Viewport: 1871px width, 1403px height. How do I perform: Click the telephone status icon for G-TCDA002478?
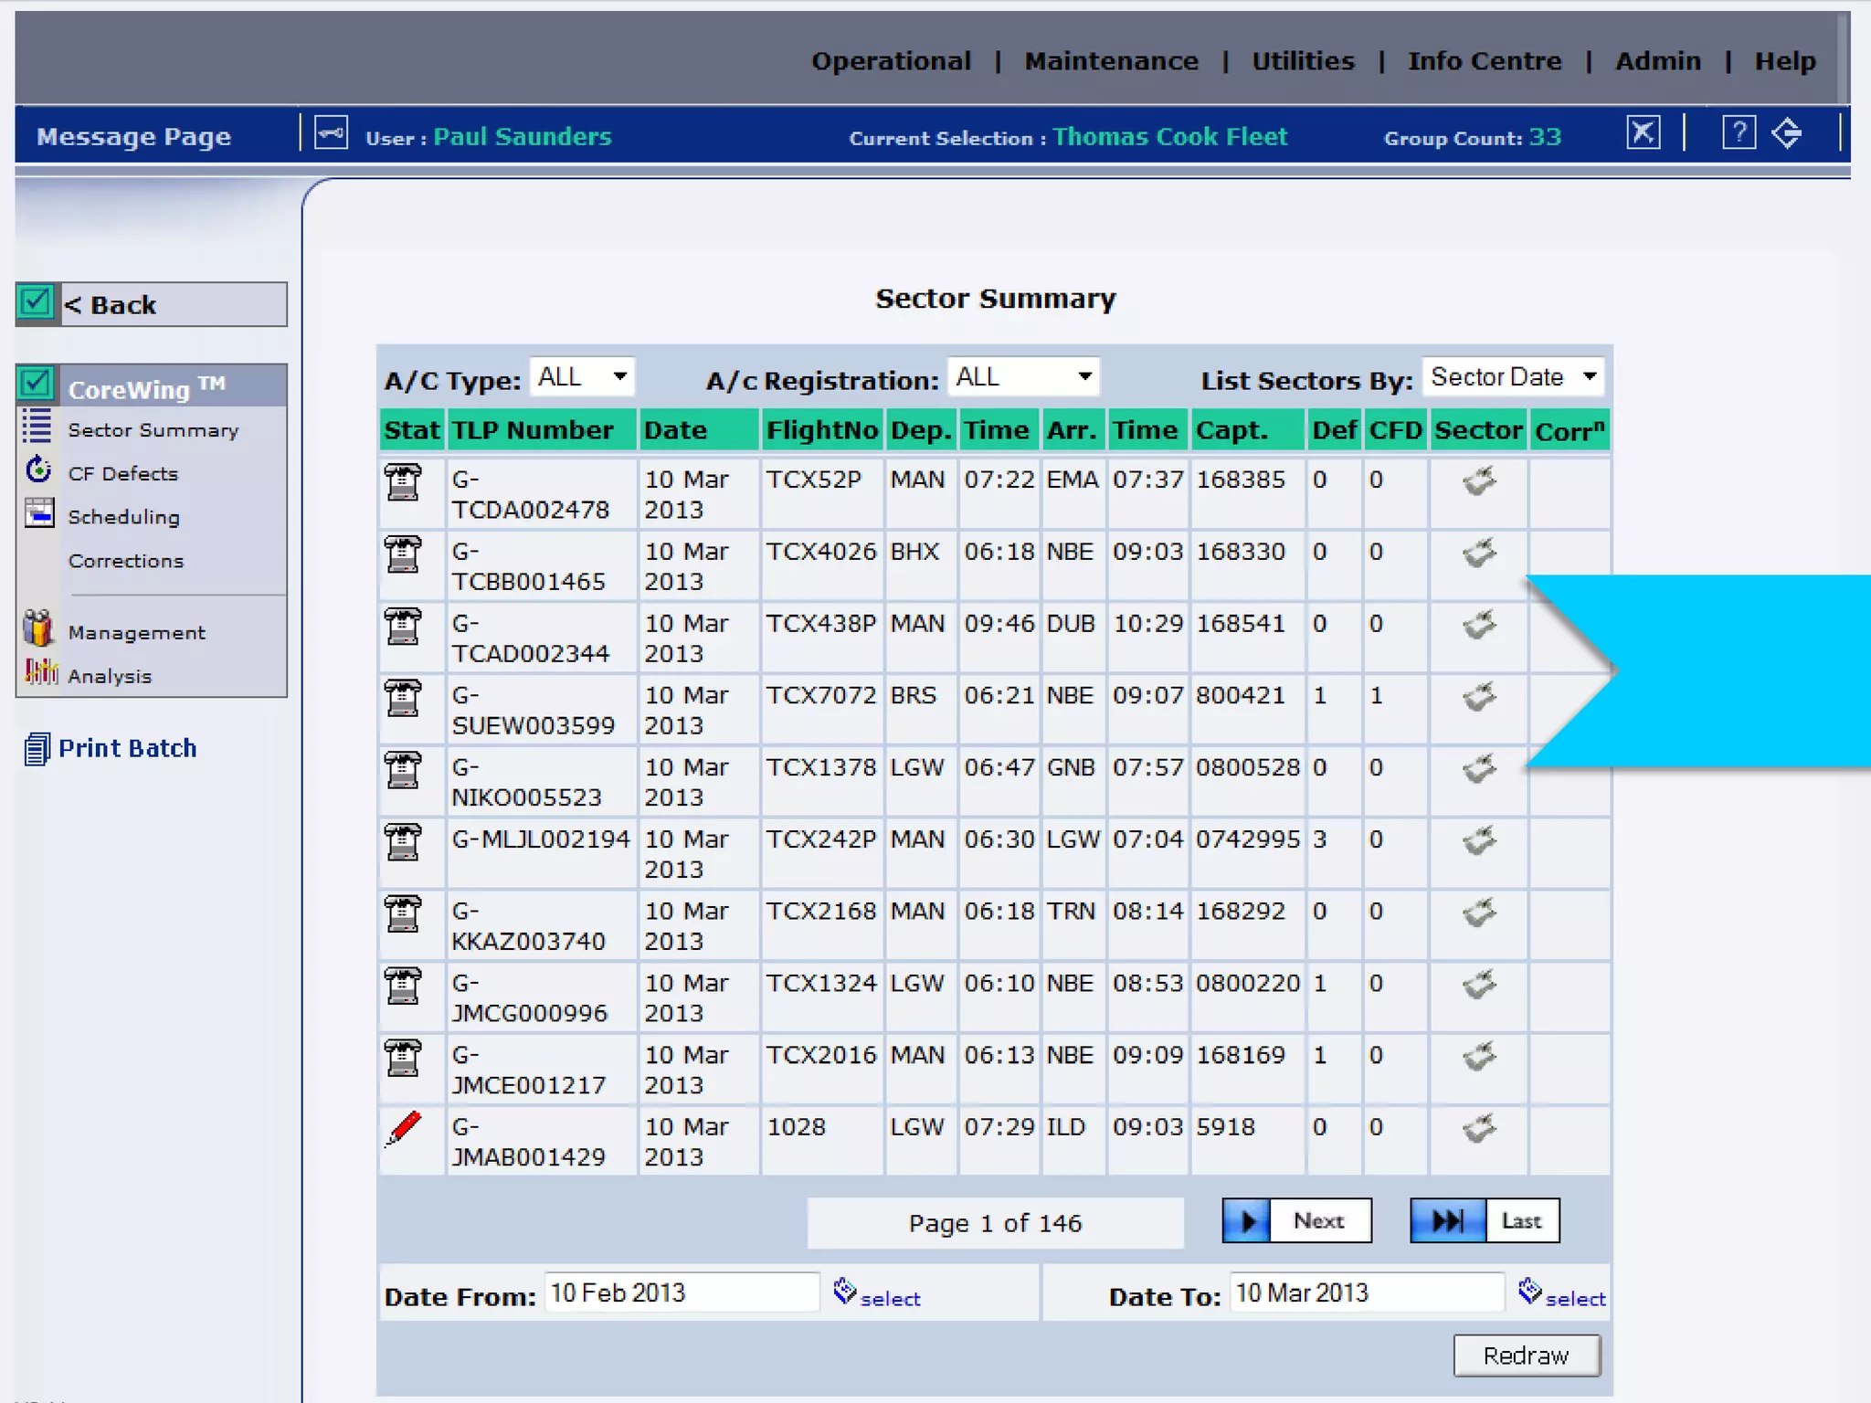[403, 482]
